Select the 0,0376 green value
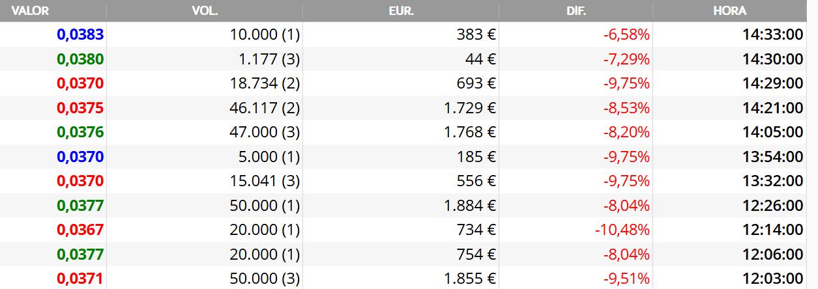818x289 pixels. pos(80,132)
